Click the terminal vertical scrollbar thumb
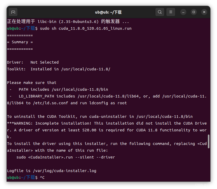The height and width of the screenshot is (189, 217). (x=209, y=141)
